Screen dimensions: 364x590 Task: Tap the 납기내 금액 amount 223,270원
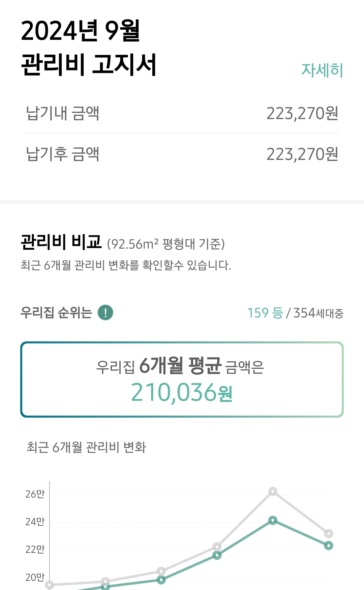click(x=302, y=113)
